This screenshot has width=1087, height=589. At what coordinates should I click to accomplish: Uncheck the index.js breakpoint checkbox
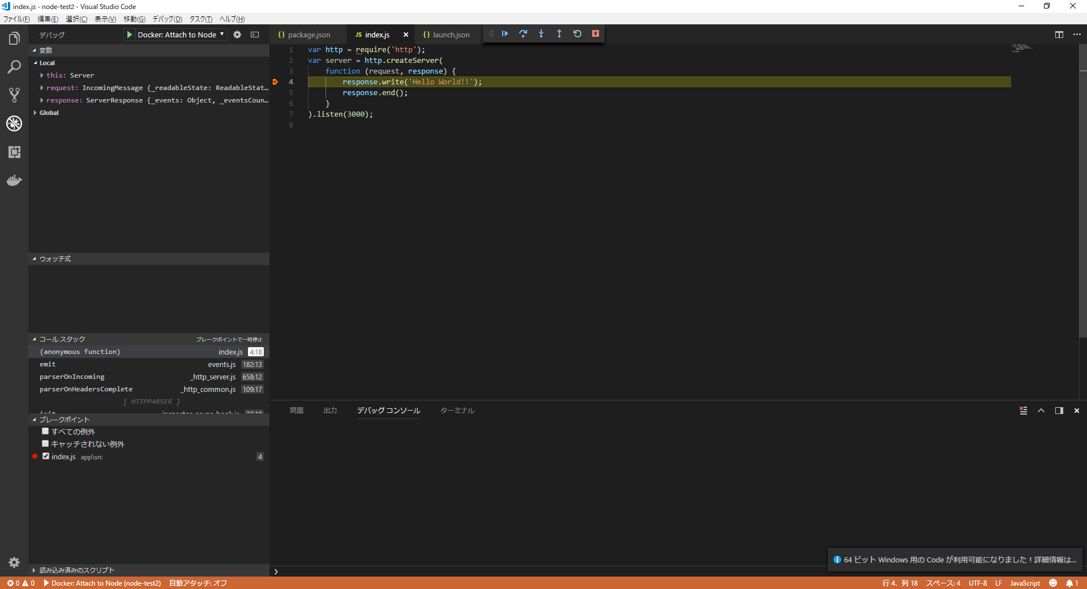[x=46, y=456]
